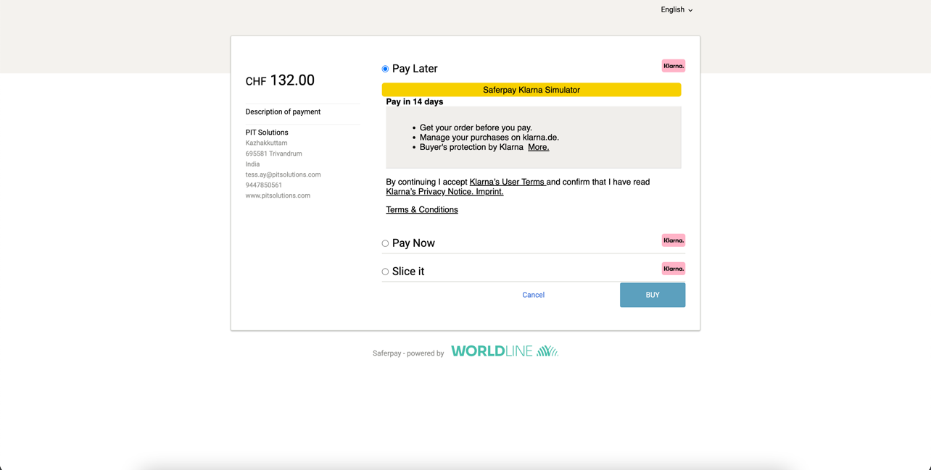Expand the Slice it option label
This screenshot has height=470, width=931.
pyautogui.click(x=408, y=272)
